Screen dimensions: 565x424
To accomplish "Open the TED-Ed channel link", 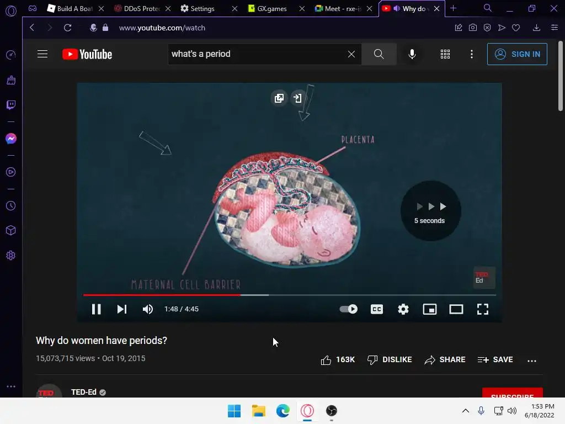I will click(x=84, y=392).
